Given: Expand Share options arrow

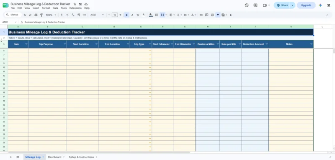Looking at the screenshot, I should click(x=292, y=5).
